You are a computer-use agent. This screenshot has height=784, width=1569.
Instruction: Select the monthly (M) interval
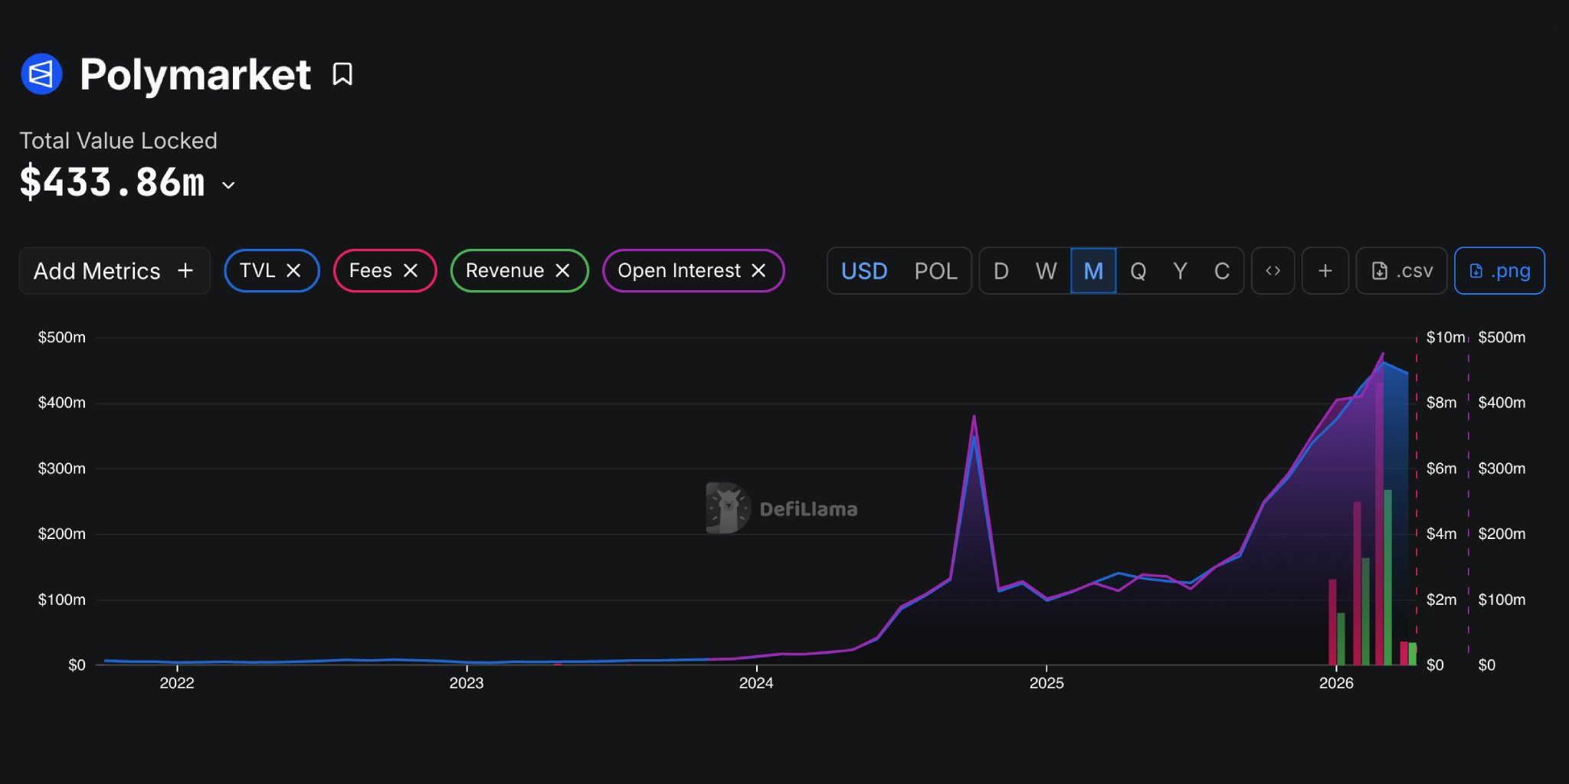pyautogui.click(x=1093, y=271)
